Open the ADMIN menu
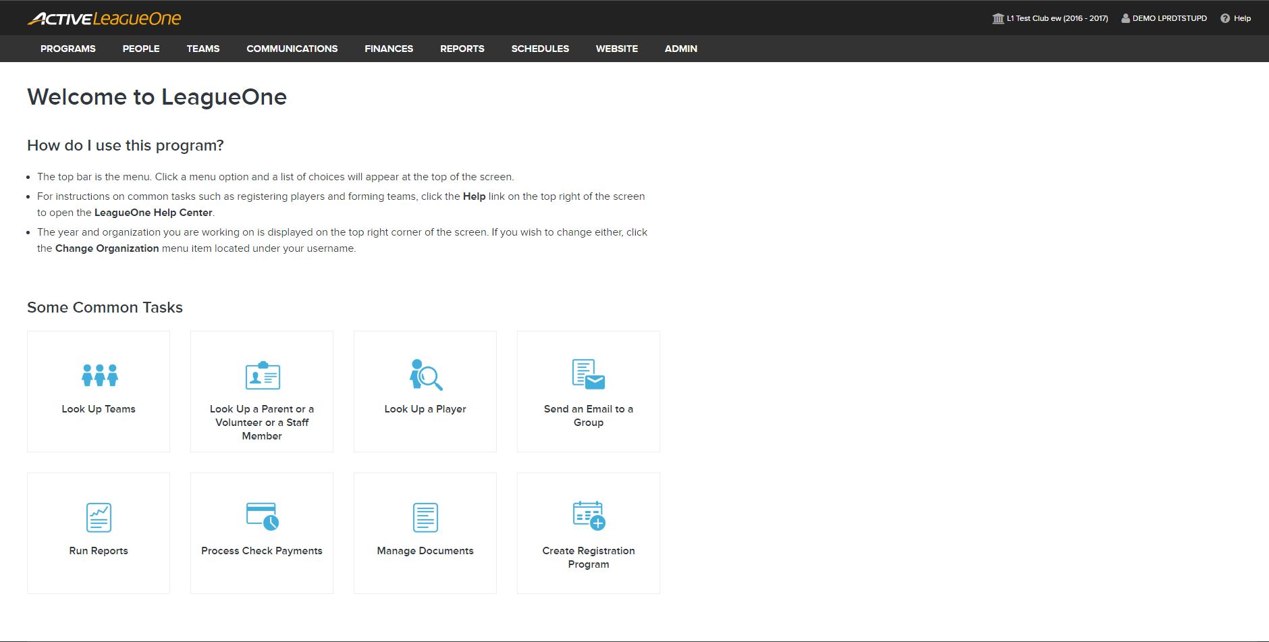The height and width of the screenshot is (642, 1269). pos(681,49)
